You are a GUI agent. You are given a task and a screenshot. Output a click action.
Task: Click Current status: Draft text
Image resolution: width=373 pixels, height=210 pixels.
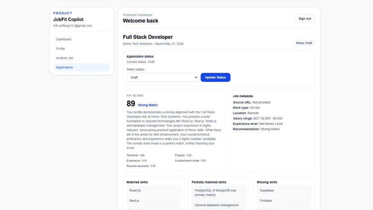point(141,62)
